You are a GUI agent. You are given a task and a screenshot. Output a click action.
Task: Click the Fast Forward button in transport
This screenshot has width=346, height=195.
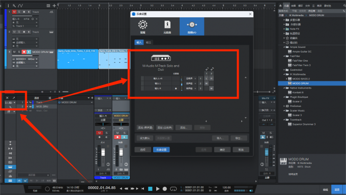[x=132, y=188]
